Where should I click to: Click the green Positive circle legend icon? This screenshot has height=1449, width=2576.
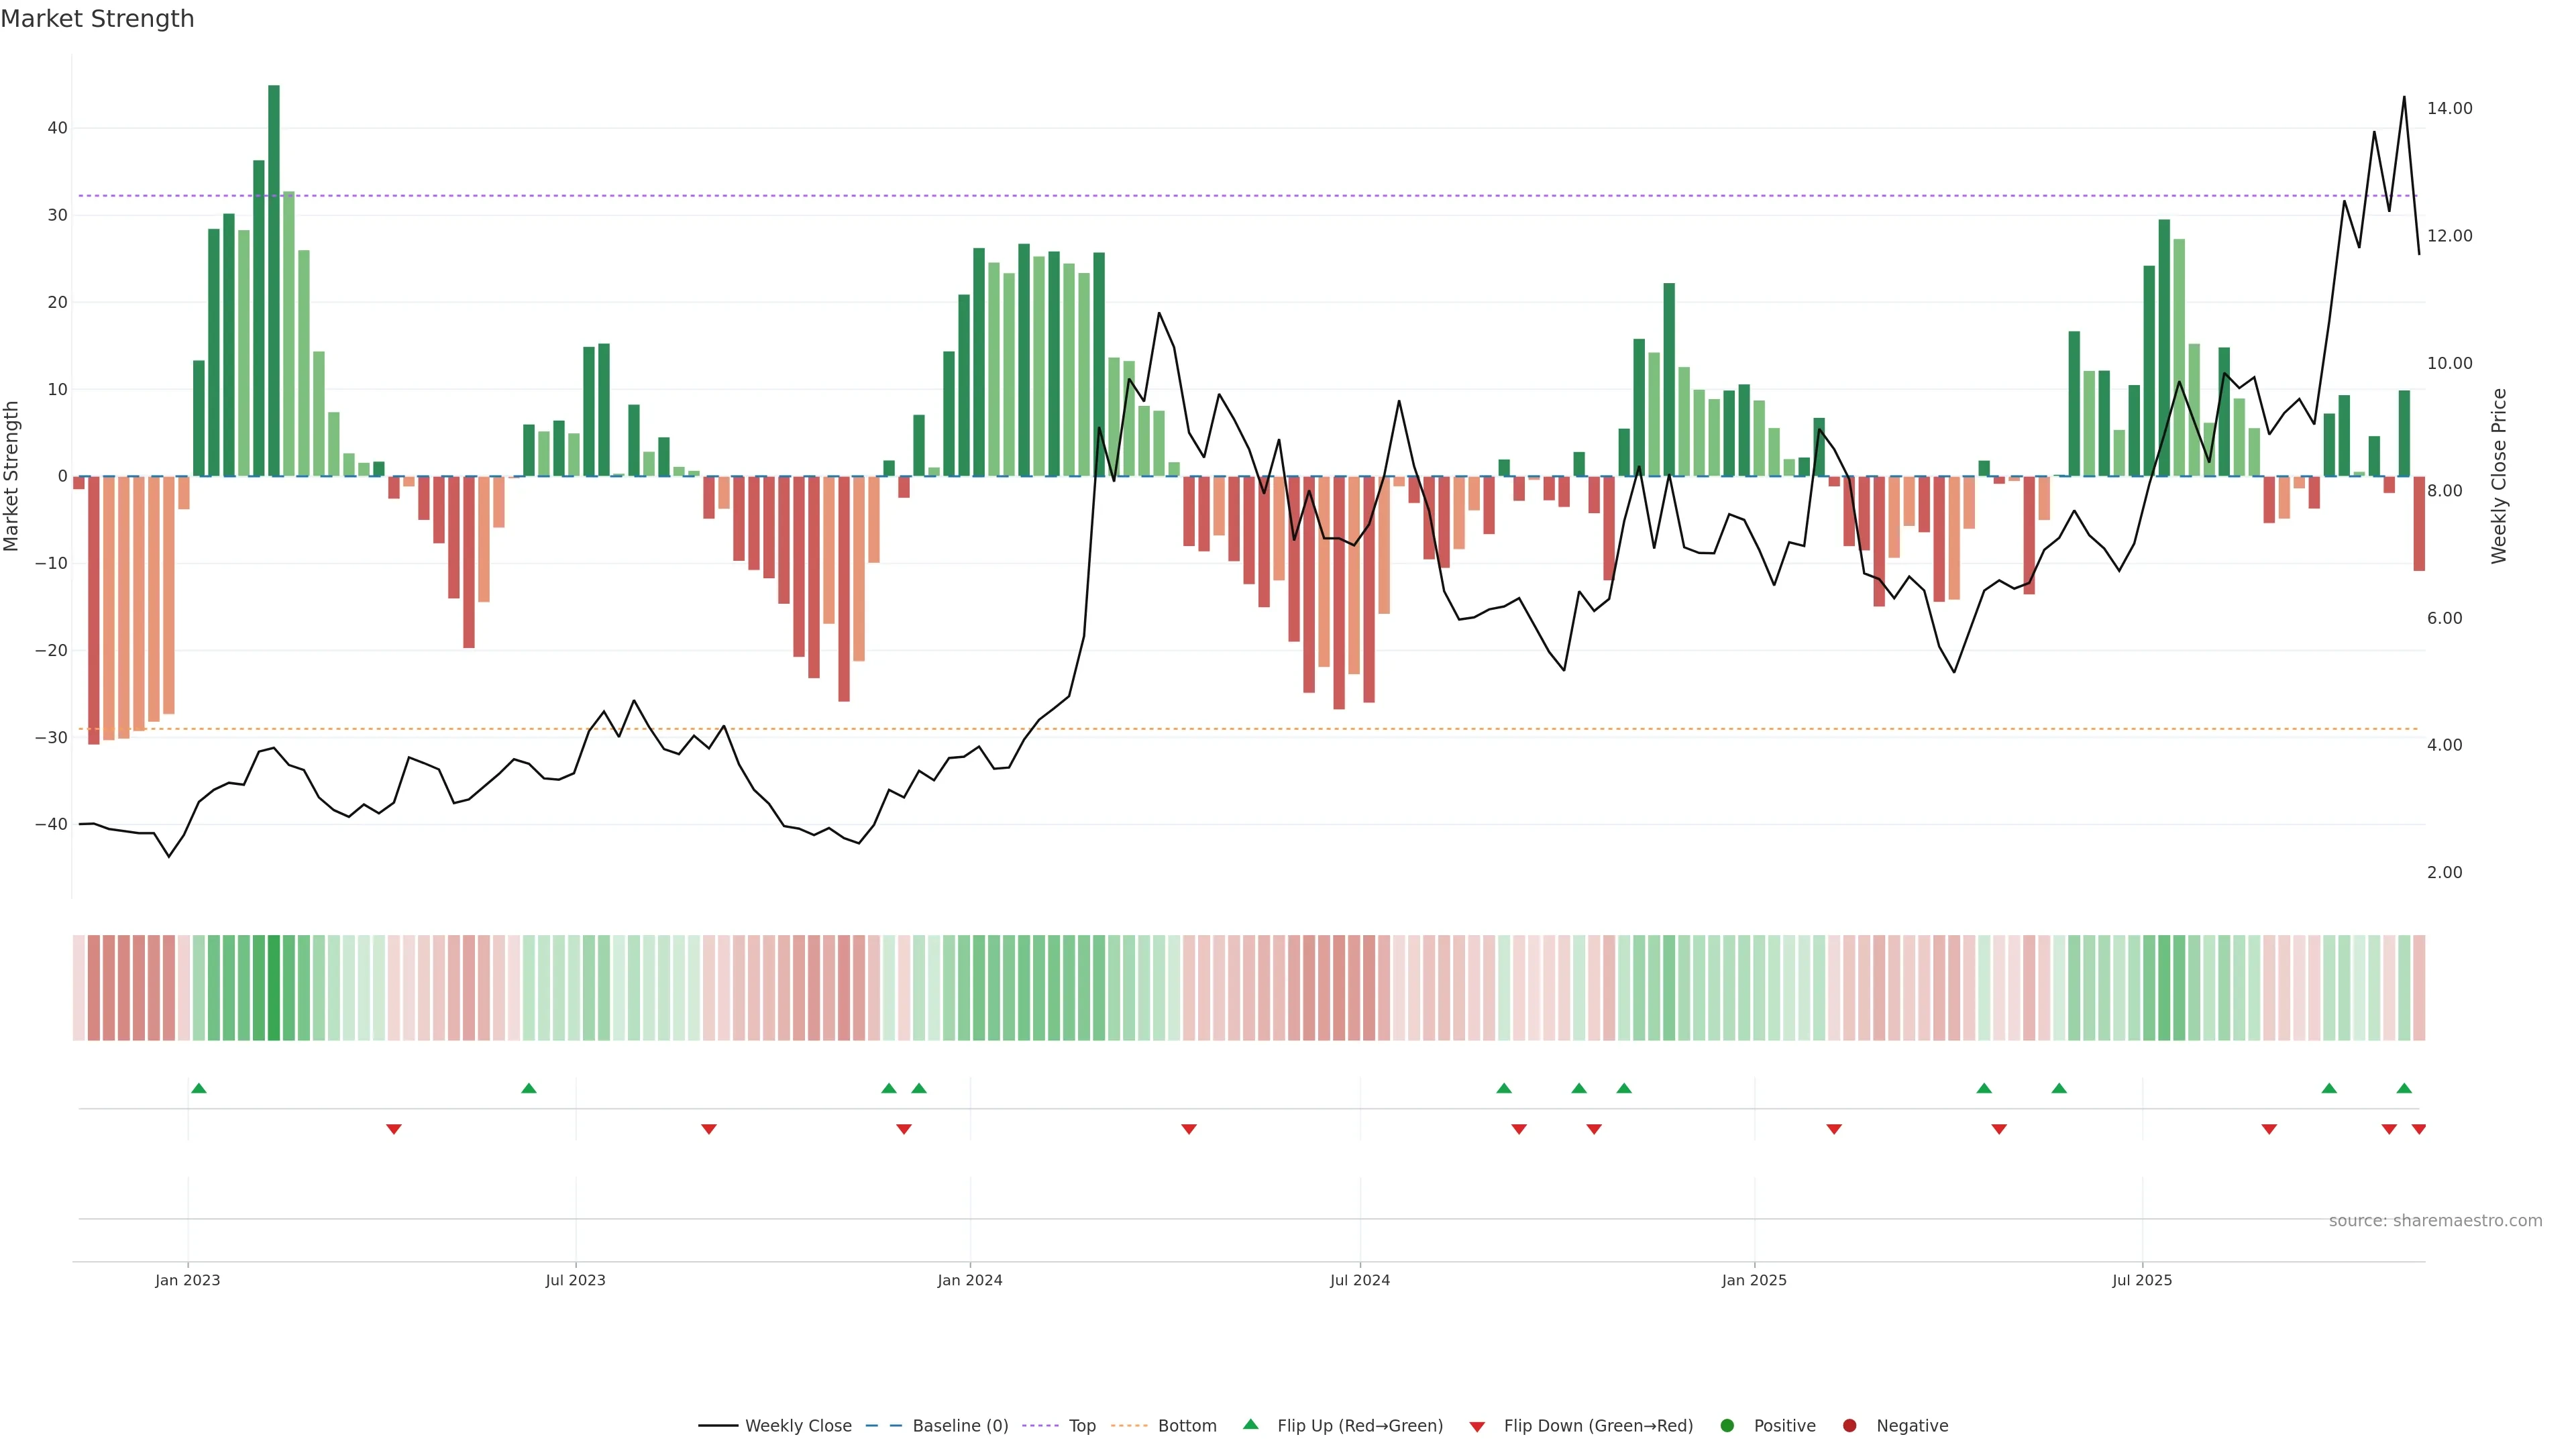click(1727, 1426)
